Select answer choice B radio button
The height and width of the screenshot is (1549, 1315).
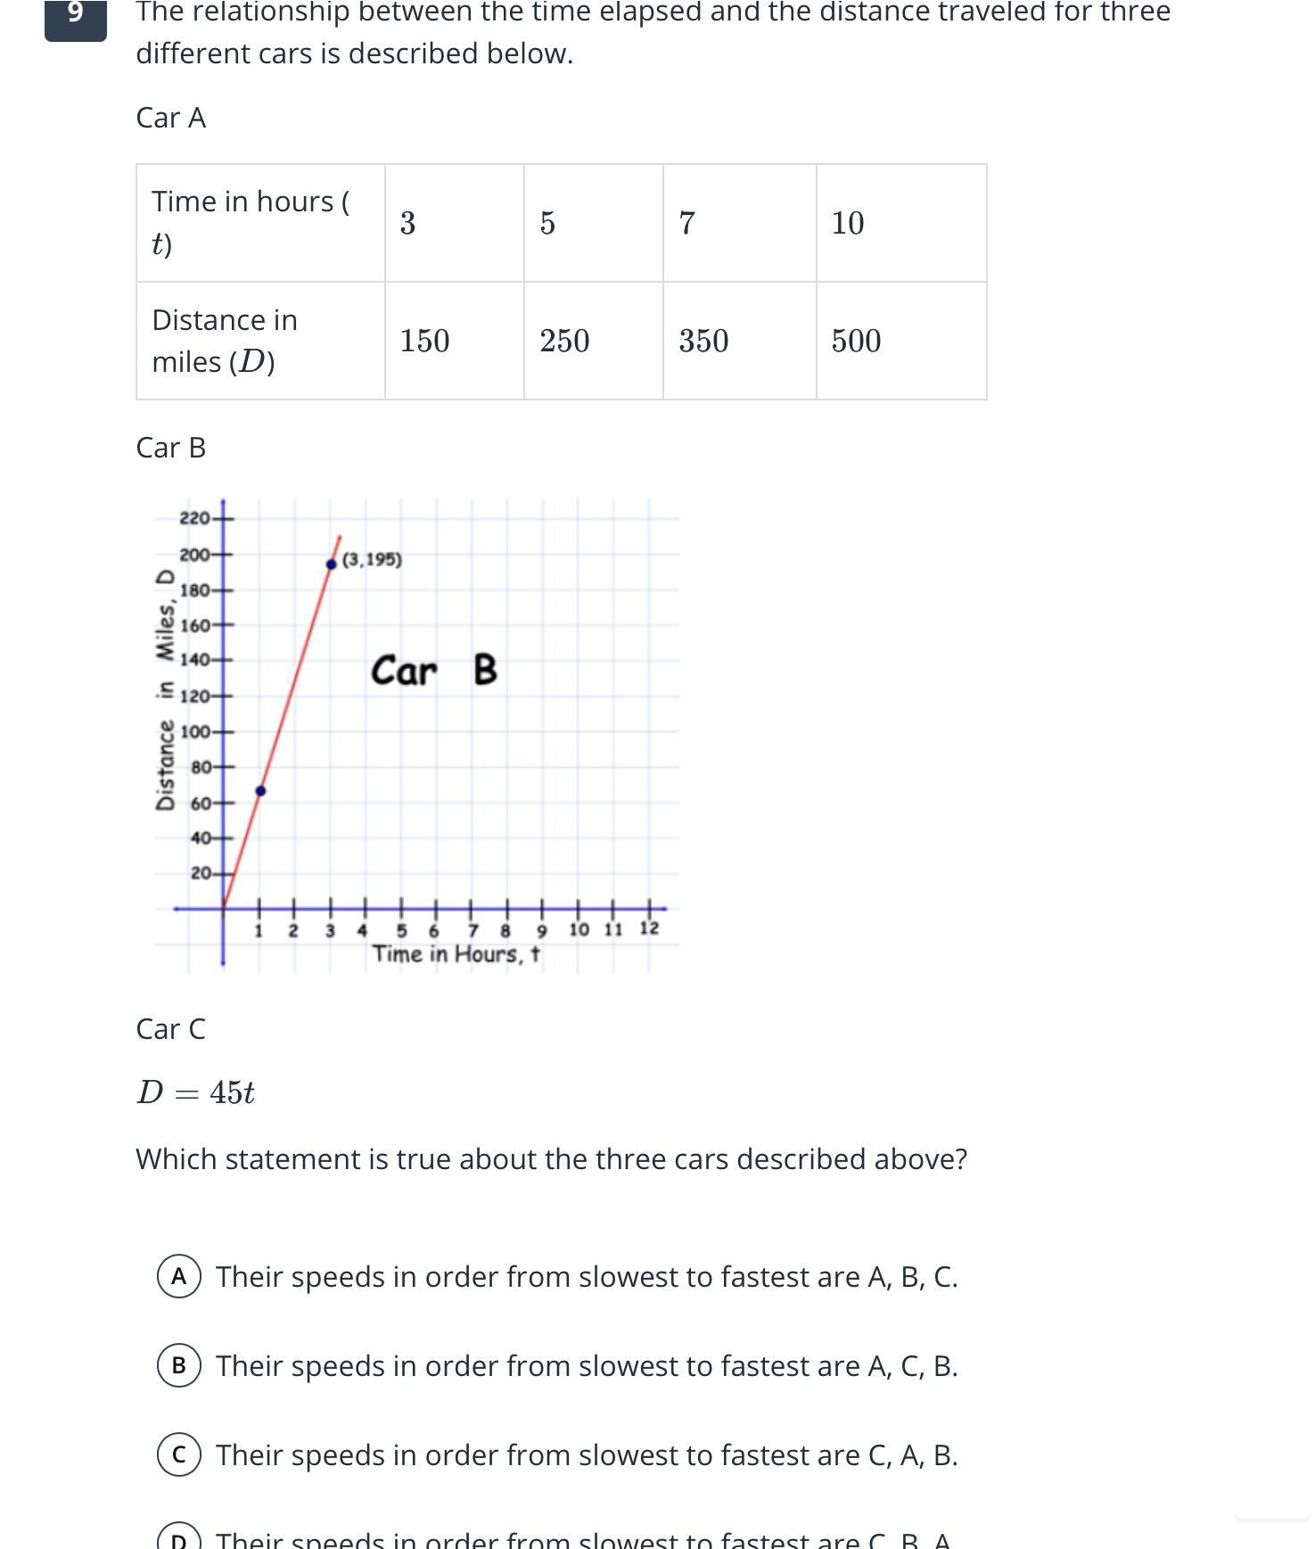coord(179,1365)
